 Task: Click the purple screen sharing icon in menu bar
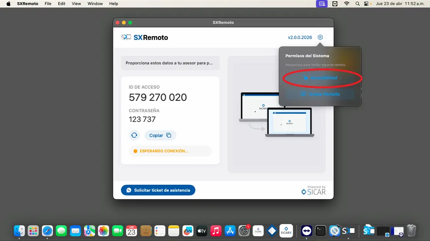(322, 4)
